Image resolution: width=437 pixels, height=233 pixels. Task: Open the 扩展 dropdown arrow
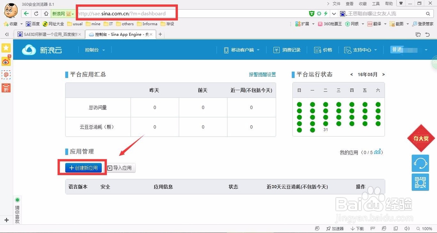click(x=313, y=24)
